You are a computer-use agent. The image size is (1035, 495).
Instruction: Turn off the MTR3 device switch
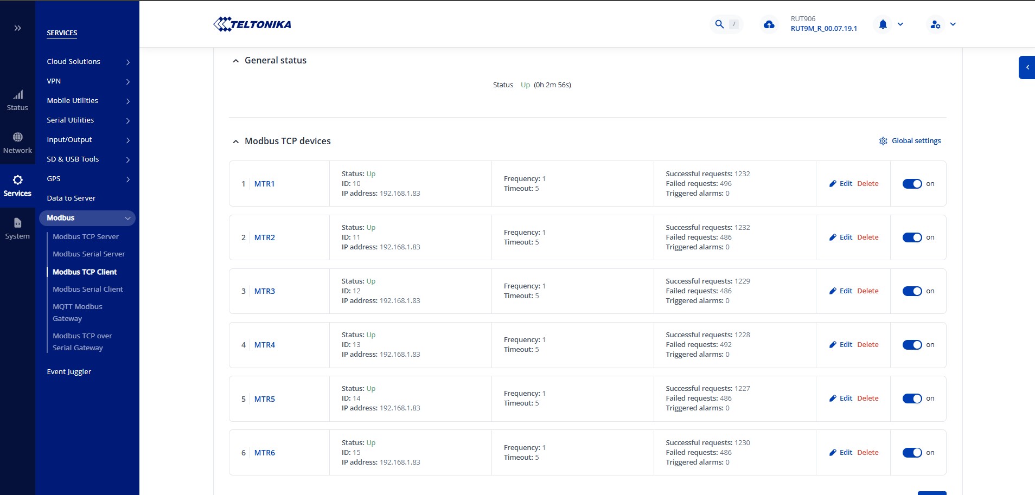coord(912,291)
